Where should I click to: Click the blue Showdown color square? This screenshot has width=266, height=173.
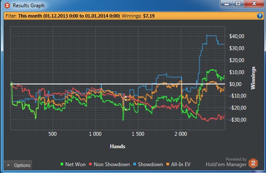[135, 164]
